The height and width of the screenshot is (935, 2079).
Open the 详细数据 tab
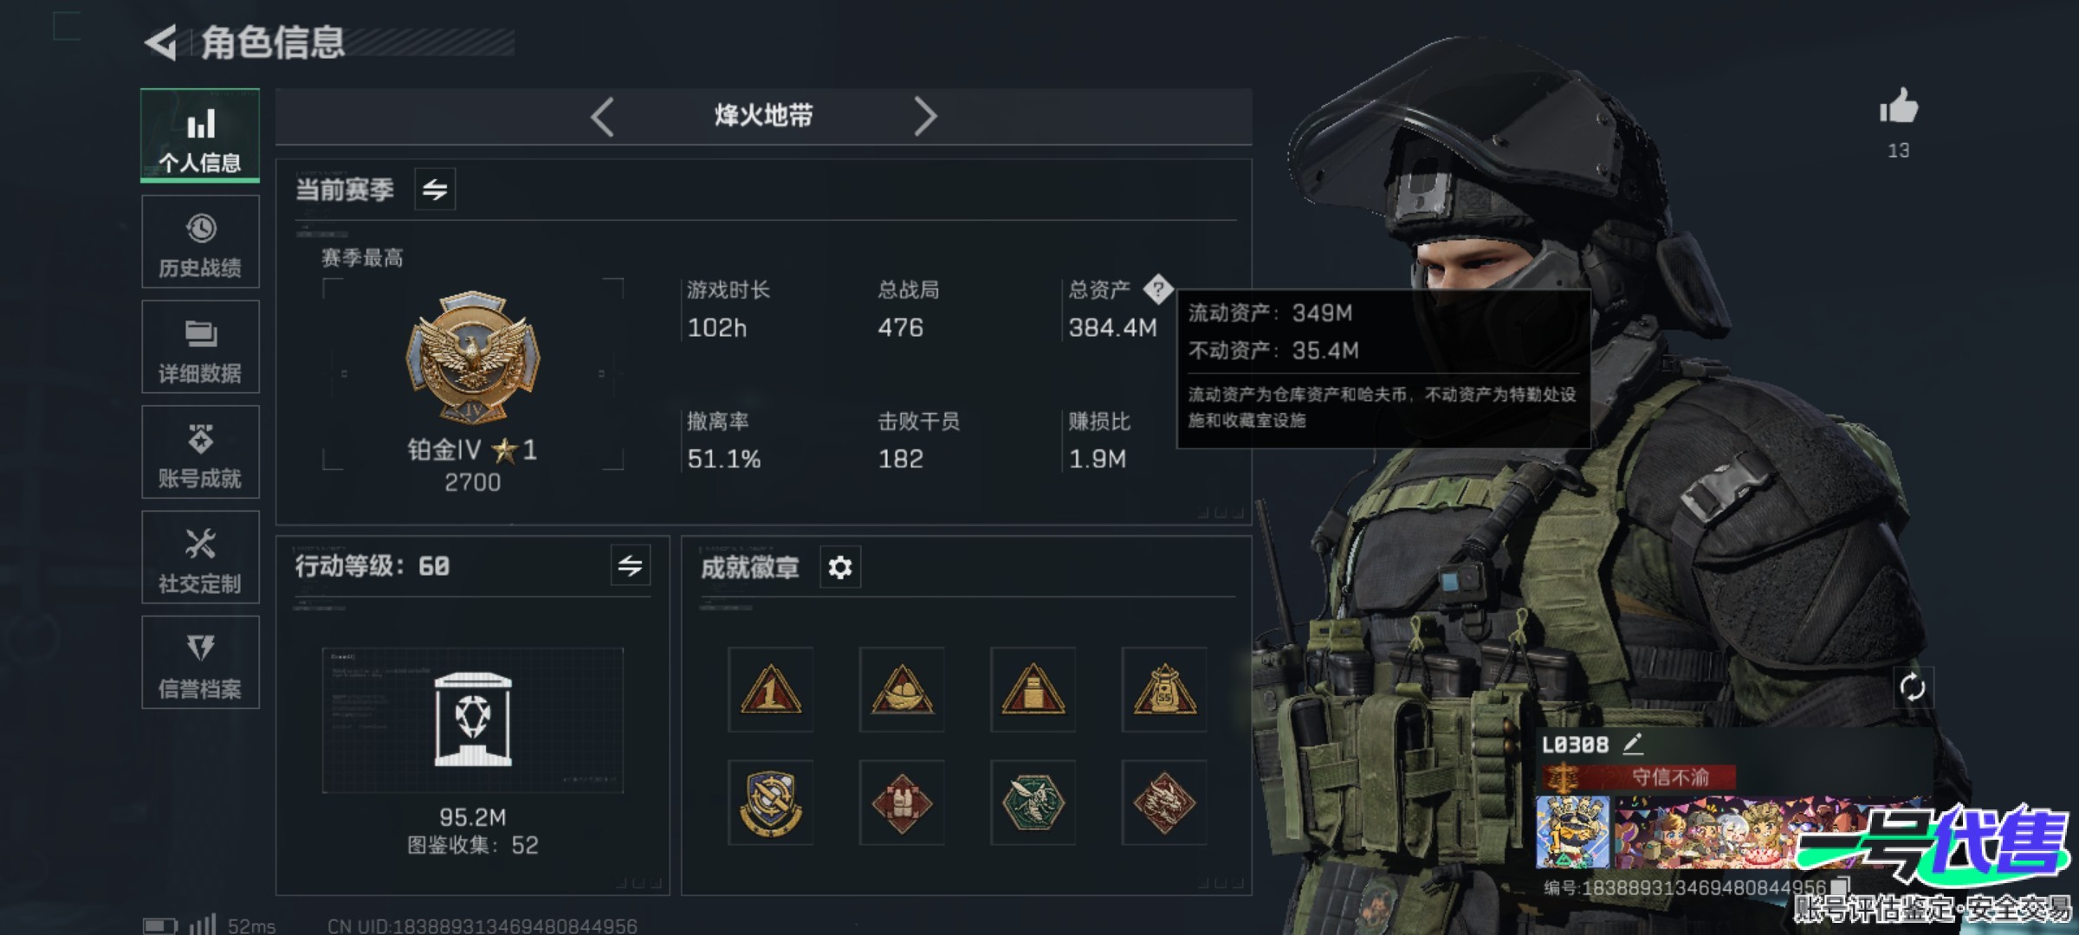coord(200,347)
